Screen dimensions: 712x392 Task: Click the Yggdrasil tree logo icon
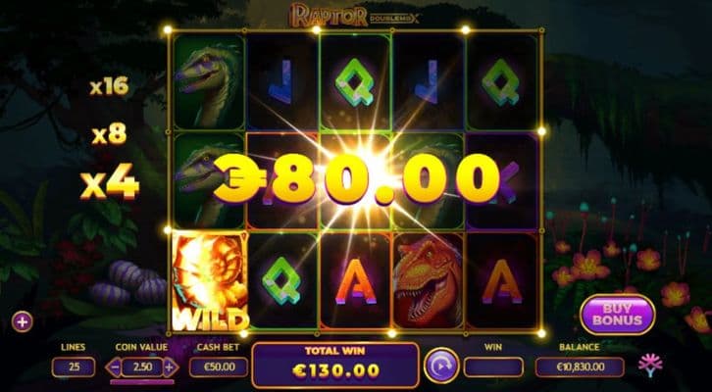point(650,365)
